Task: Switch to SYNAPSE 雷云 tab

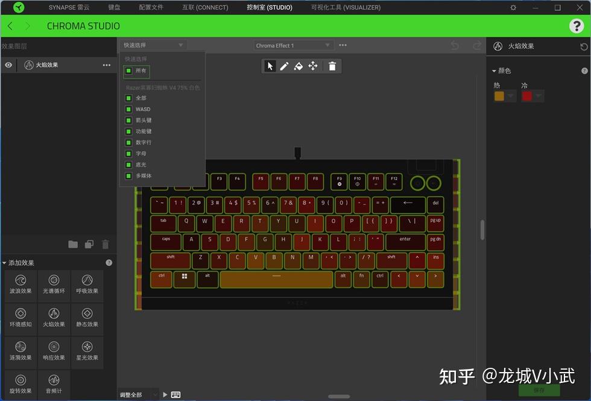Action: (69, 7)
